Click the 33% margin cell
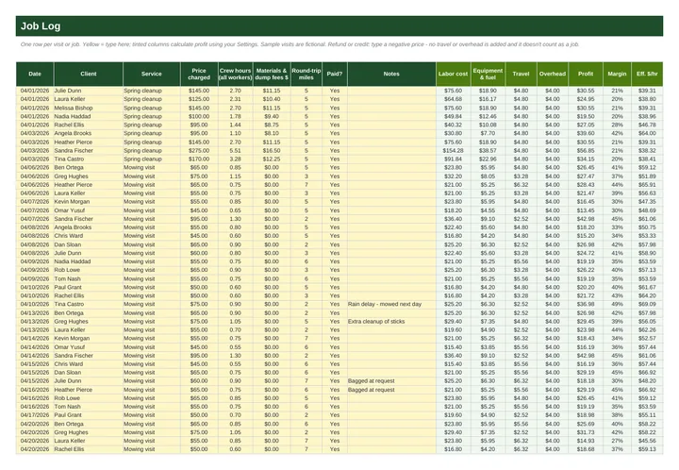 [617, 227]
